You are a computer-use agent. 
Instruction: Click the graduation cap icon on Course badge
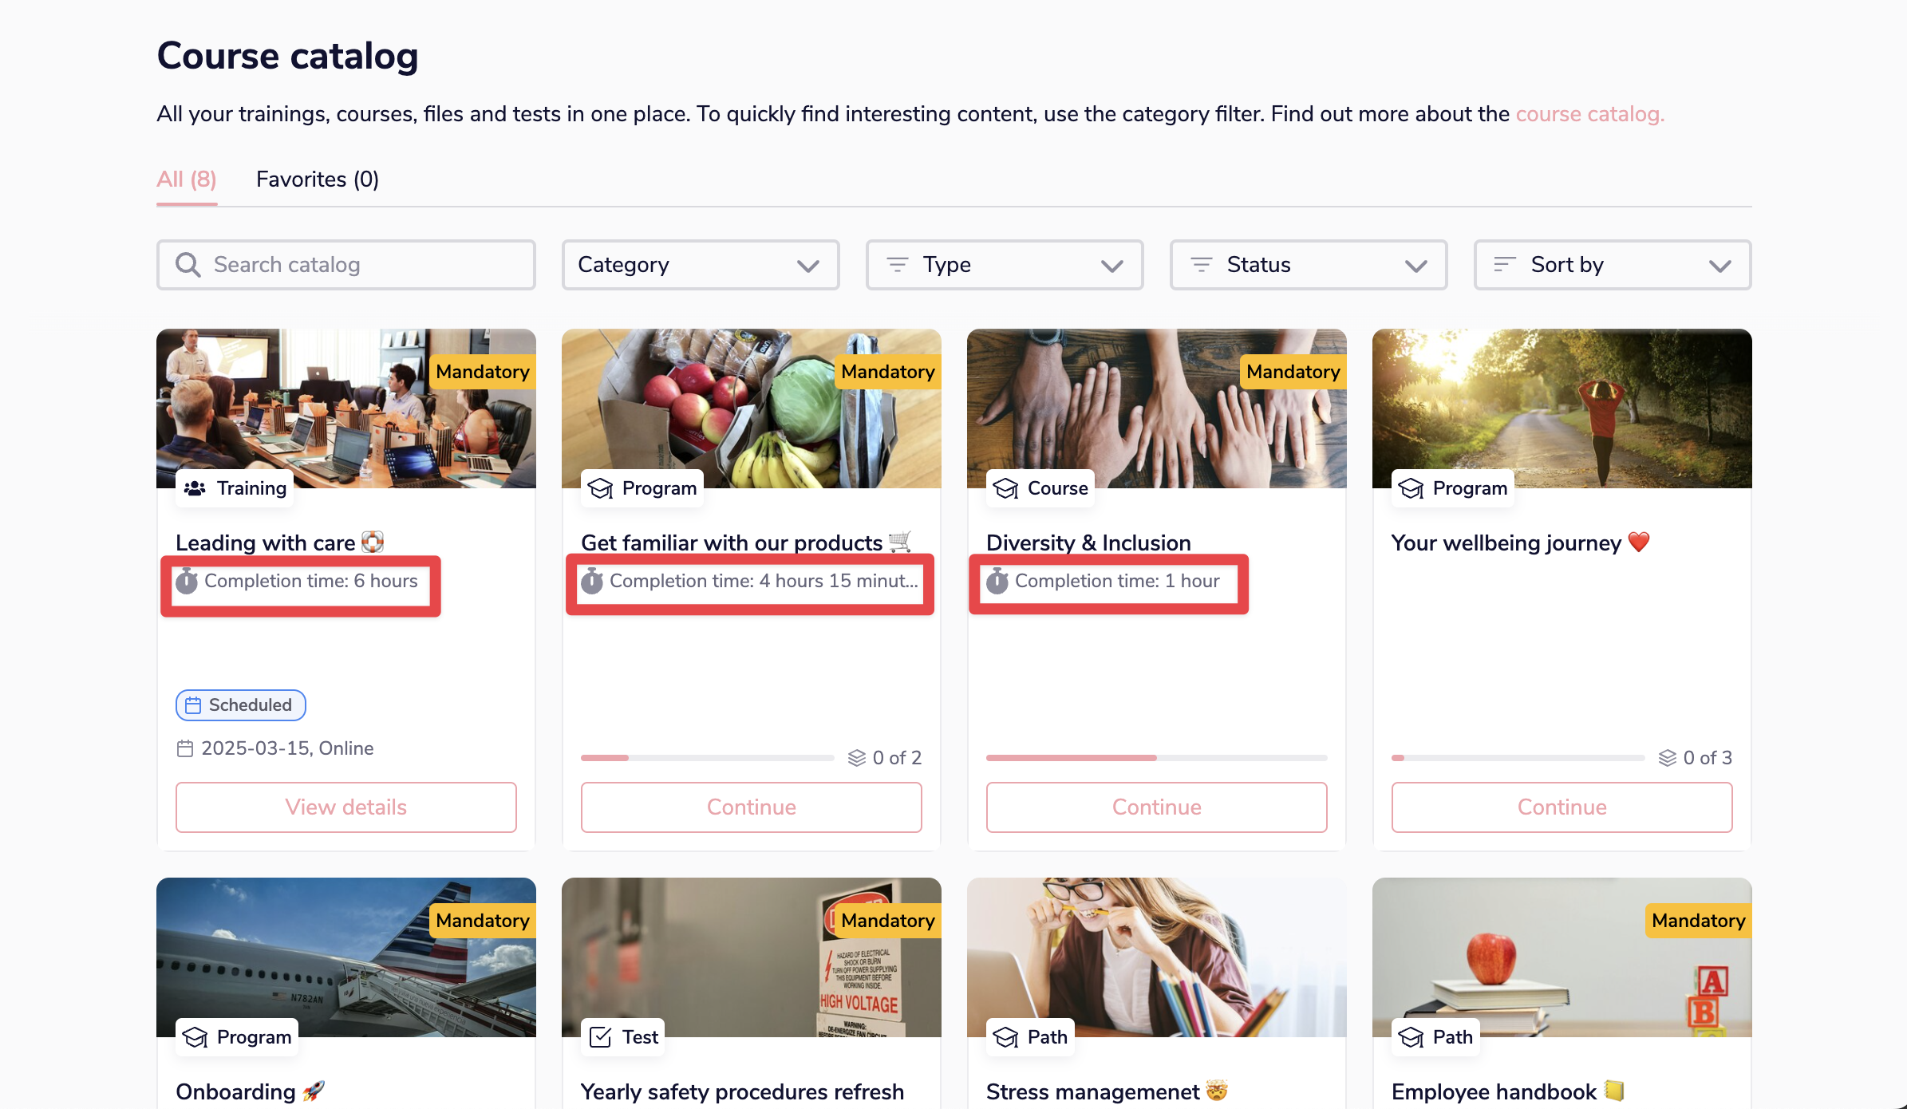click(x=1005, y=488)
